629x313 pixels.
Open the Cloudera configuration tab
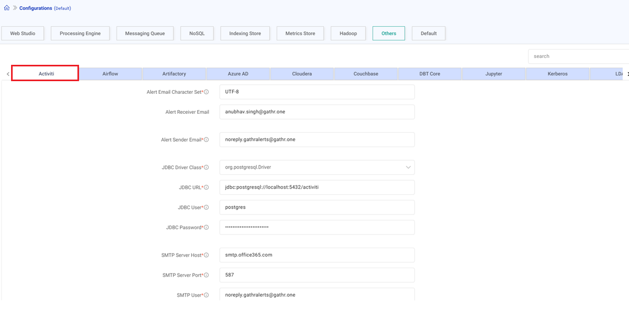[x=301, y=73]
